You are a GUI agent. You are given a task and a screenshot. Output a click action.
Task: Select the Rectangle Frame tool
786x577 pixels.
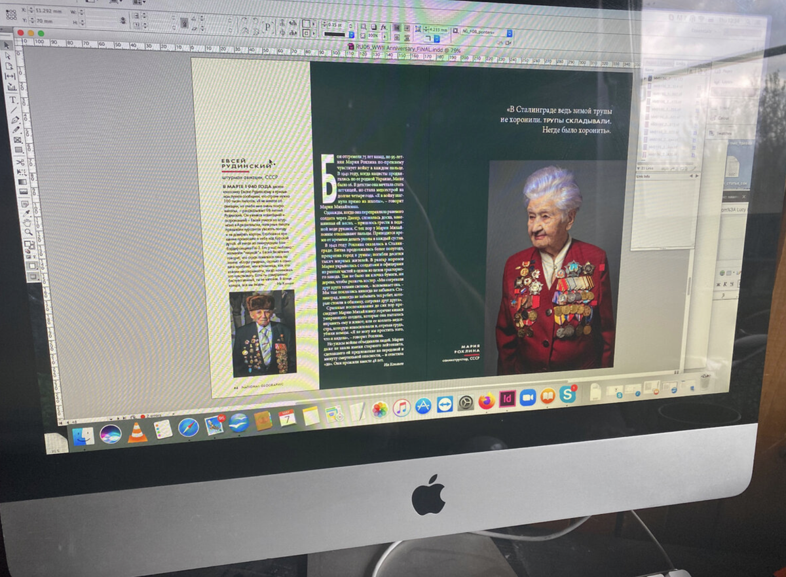click(x=17, y=140)
